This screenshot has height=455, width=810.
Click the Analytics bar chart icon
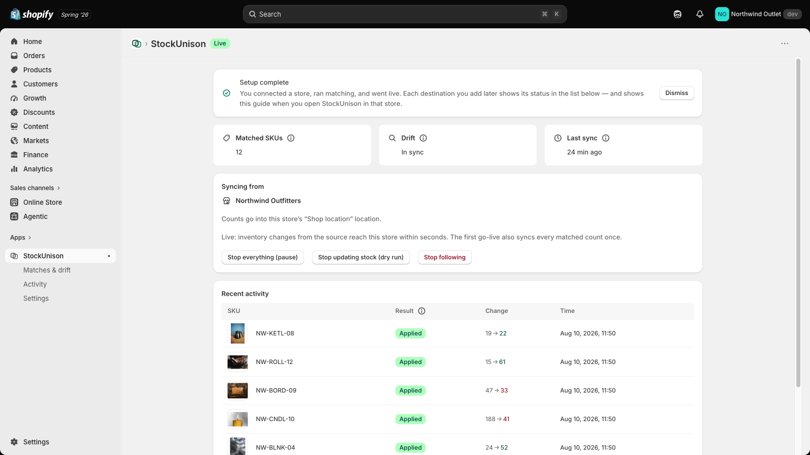pos(14,169)
